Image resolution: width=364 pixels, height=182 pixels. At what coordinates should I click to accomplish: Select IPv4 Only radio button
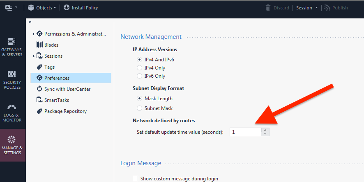(140, 68)
